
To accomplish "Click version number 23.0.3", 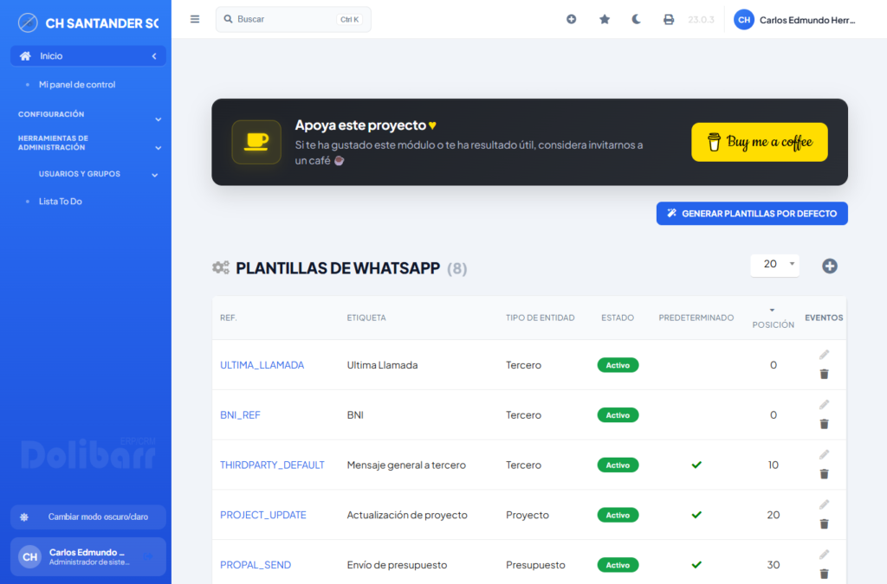I will (x=701, y=20).
